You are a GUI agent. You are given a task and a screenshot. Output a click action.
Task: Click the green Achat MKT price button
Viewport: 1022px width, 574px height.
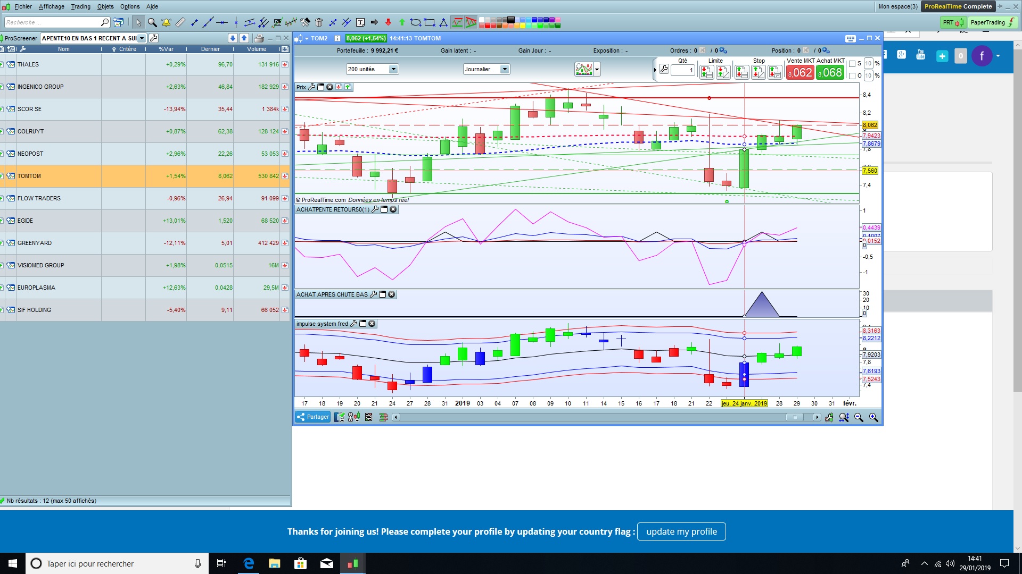(x=830, y=73)
